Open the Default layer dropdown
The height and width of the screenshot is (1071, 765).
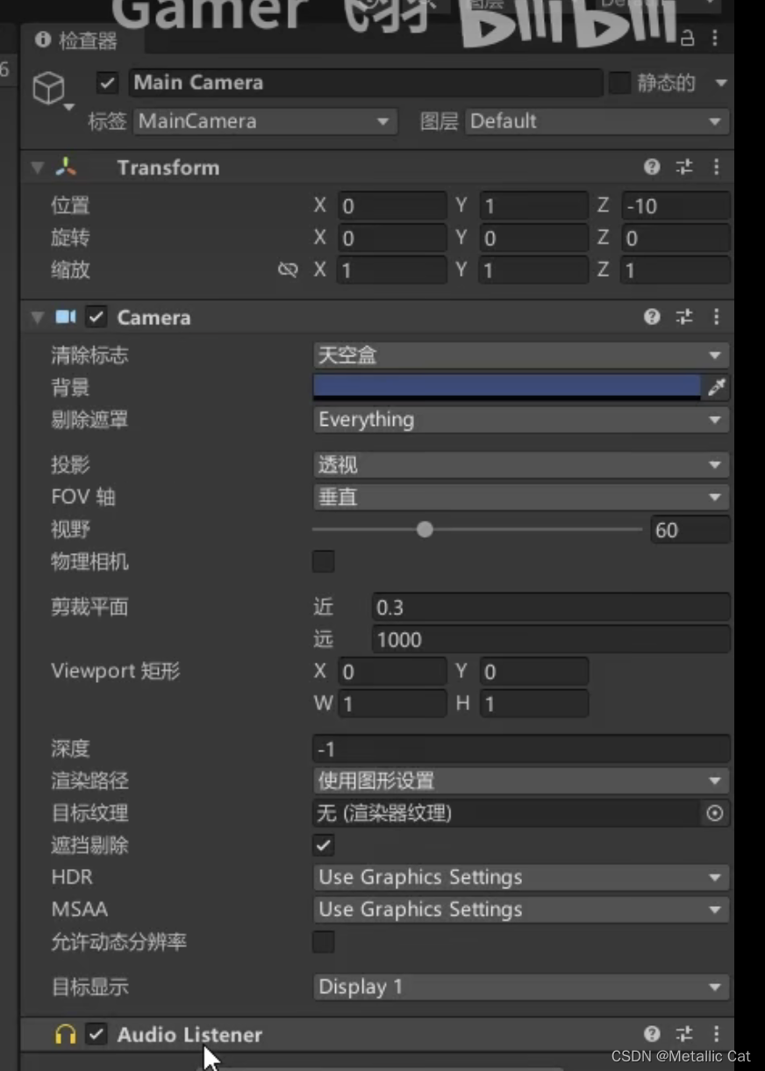click(x=597, y=121)
